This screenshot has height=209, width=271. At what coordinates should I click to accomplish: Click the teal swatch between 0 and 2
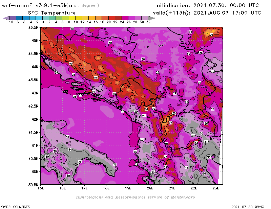[x=46, y=18]
